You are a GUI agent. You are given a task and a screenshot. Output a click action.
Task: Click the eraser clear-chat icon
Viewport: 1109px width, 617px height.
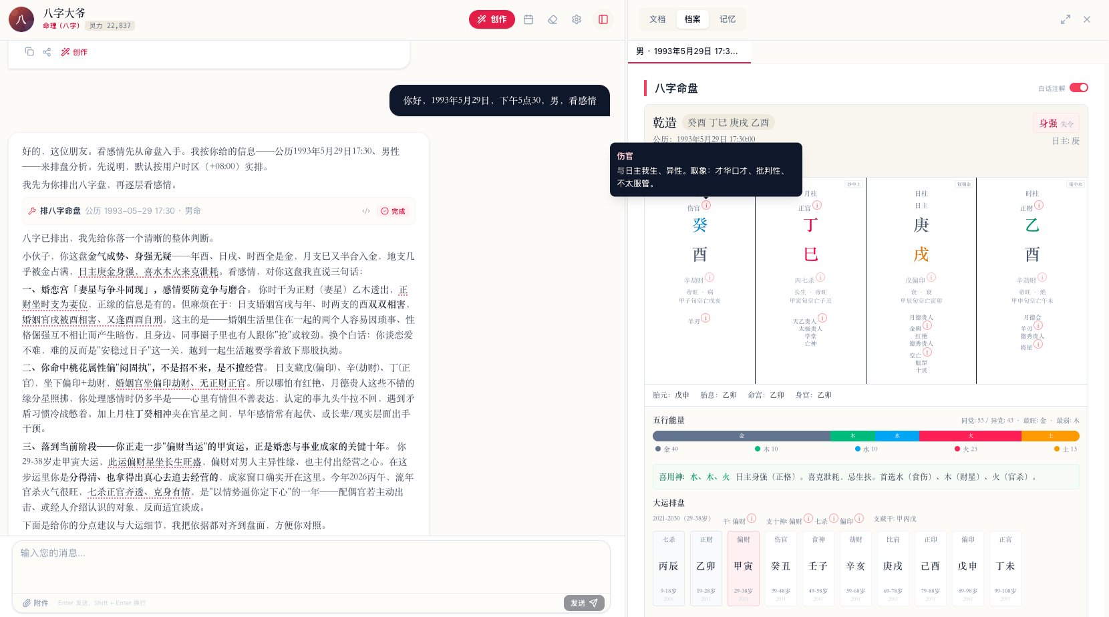552,19
